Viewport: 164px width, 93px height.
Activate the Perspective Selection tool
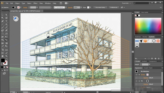[x=6, y=40]
